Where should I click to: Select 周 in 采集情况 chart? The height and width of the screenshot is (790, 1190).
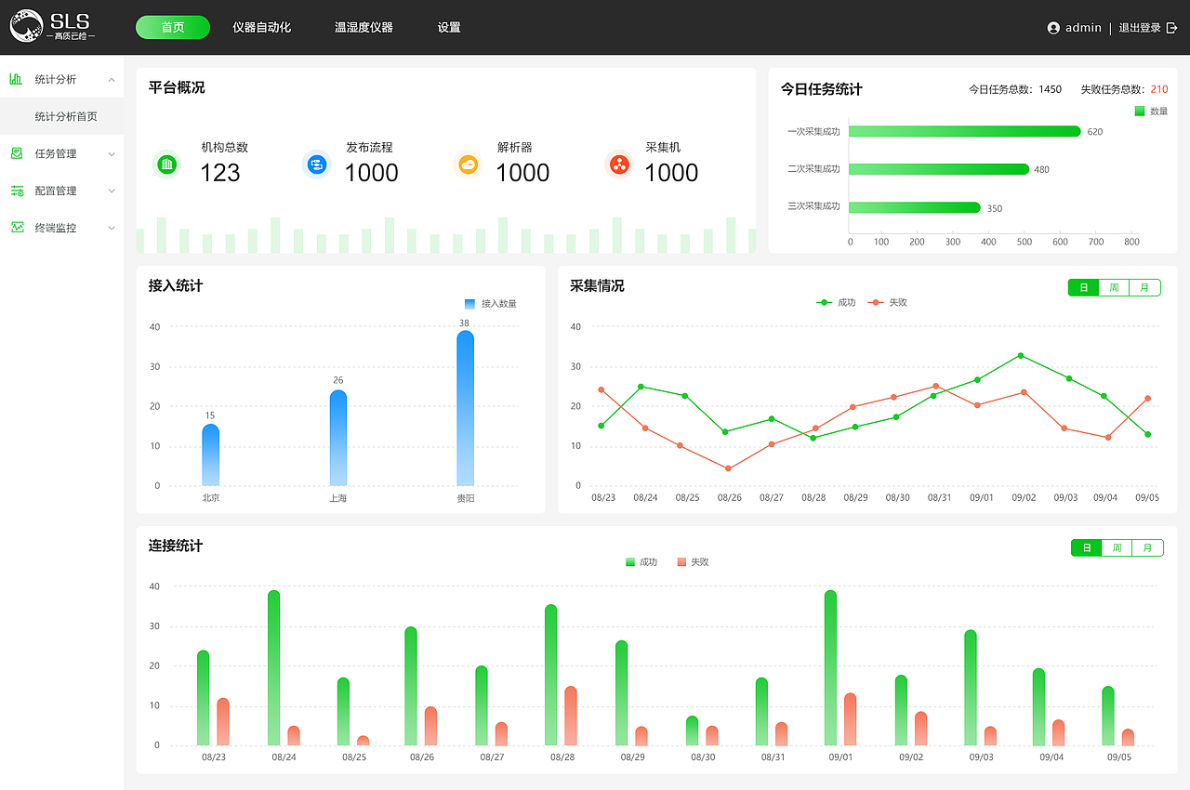1114,288
